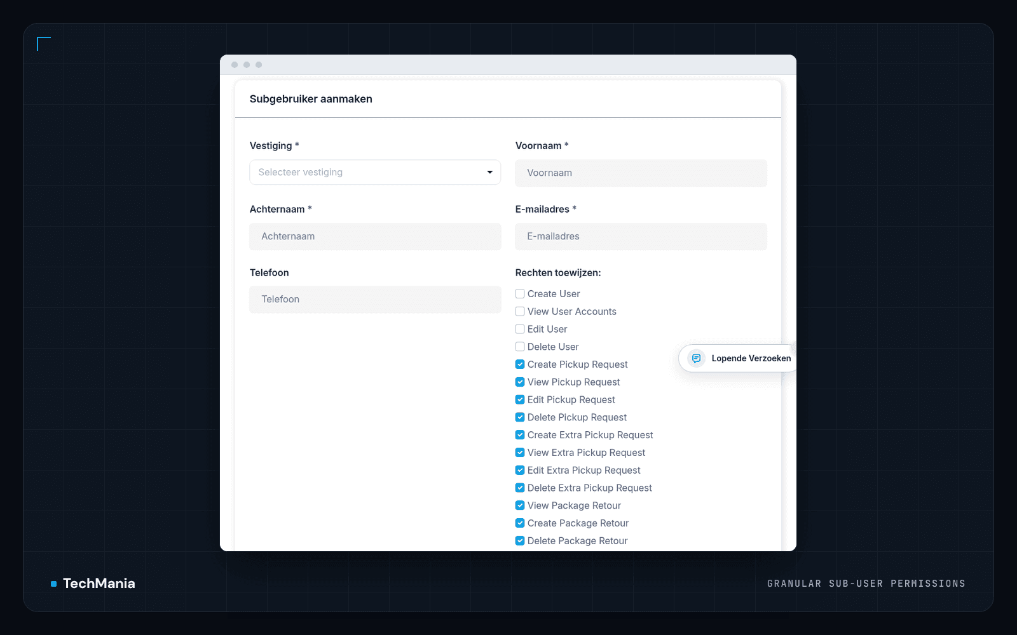Disable View Pickup Request permission

tap(520, 382)
